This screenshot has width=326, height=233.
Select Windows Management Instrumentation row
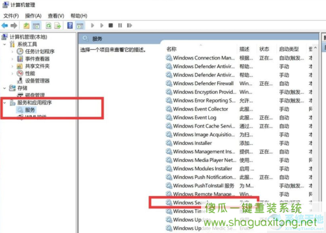tap(239, 152)
